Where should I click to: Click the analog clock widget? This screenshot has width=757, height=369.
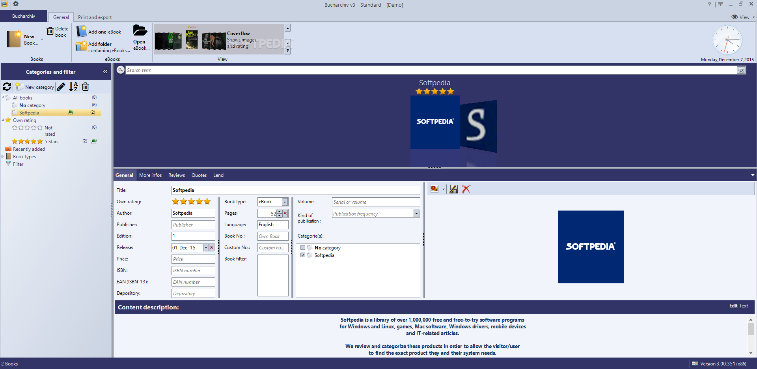[727, 40]
